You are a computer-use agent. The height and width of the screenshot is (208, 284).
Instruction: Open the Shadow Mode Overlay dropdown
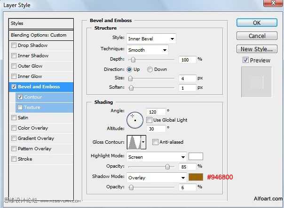point(156,177)
